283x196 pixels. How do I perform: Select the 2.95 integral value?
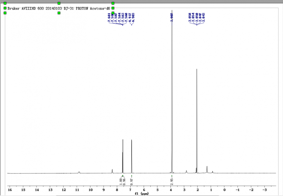tap(172, 182)
